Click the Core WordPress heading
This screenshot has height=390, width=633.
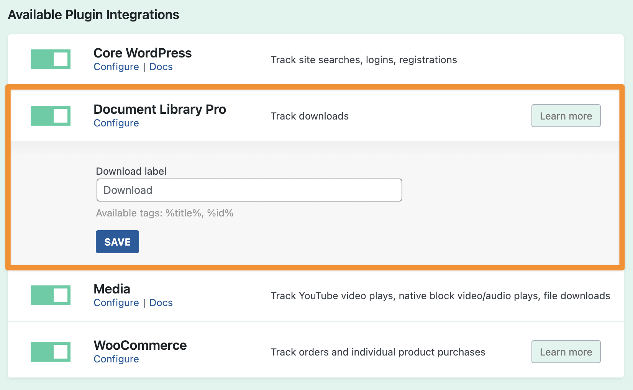coord(143,53)
